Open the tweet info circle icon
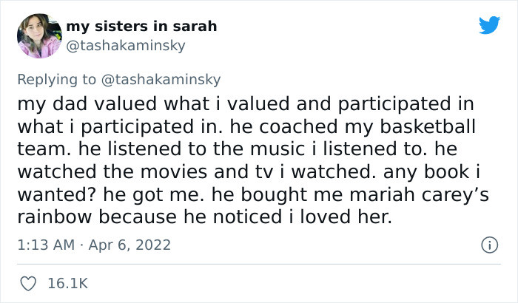The height and width of the screenshot is (303, 518). tap(488, 243)
